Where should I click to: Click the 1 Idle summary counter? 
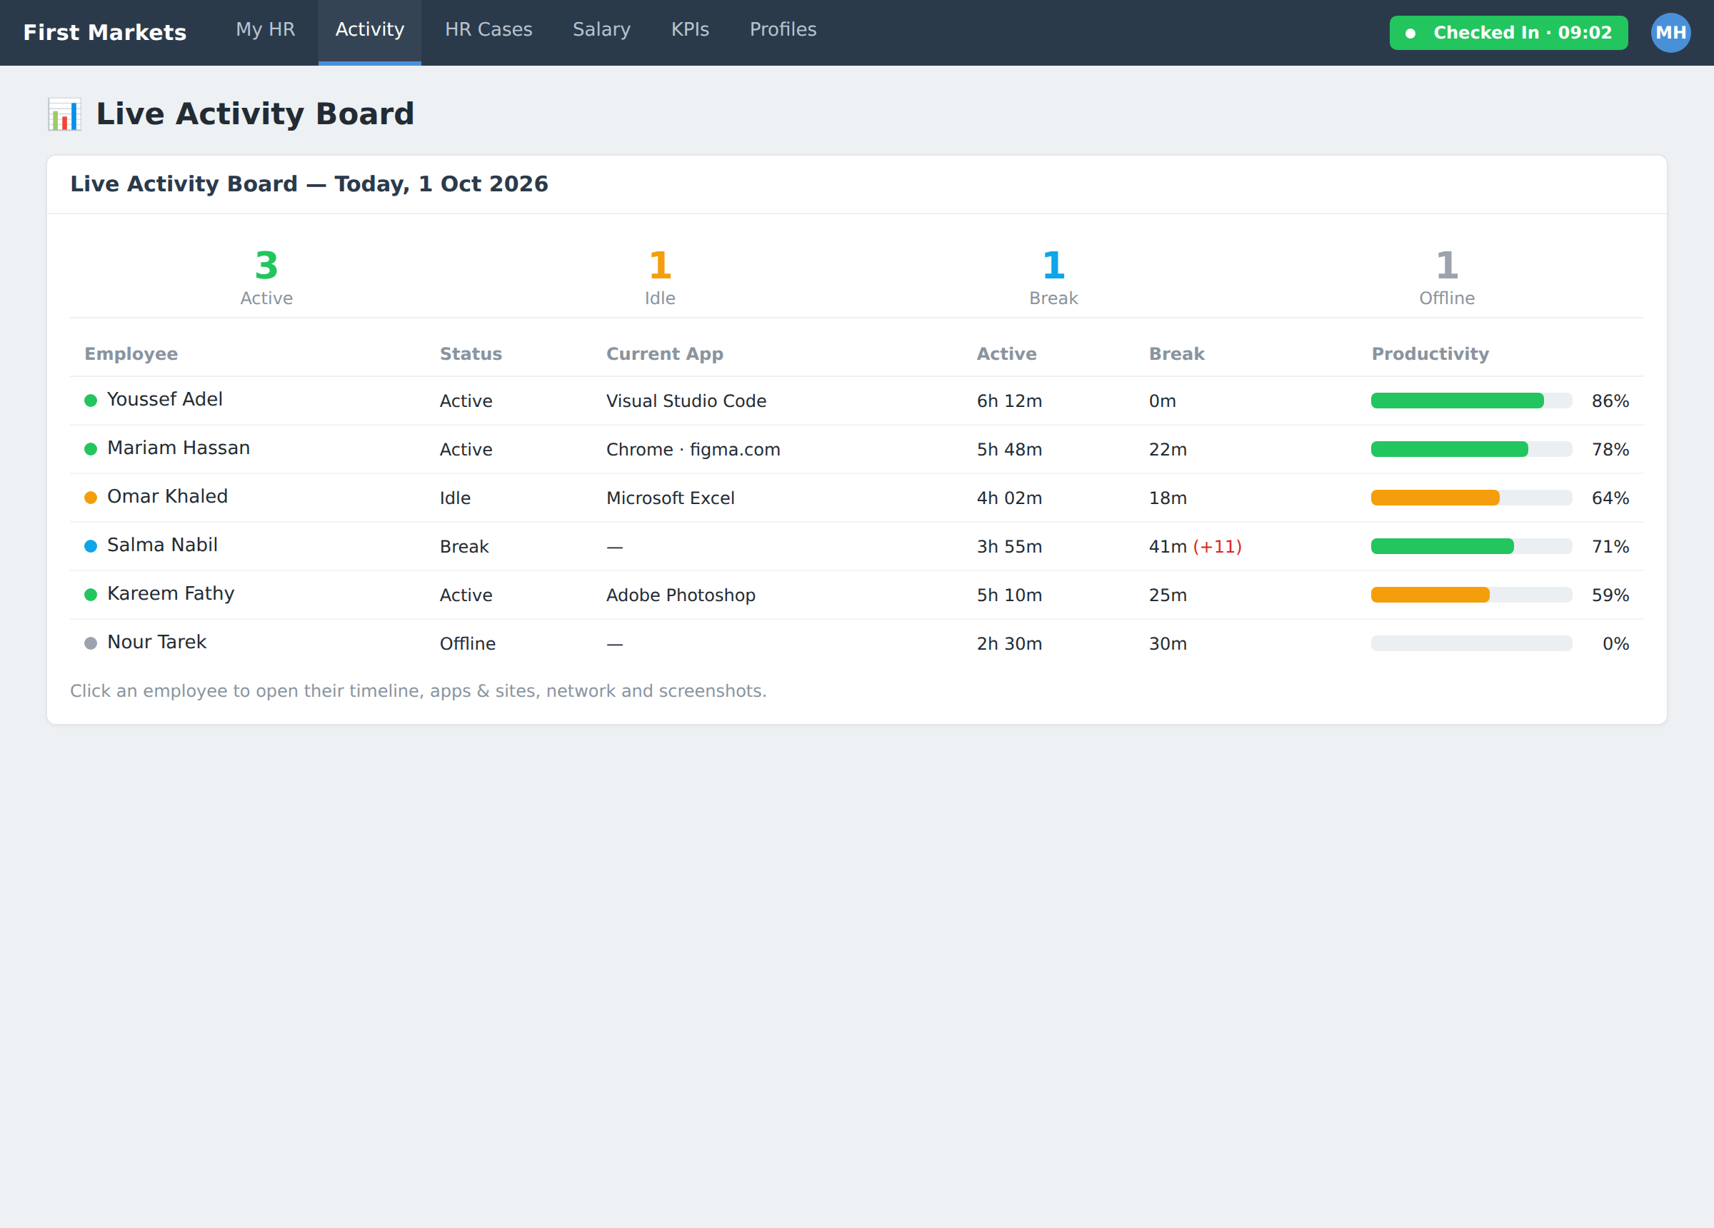660,276
